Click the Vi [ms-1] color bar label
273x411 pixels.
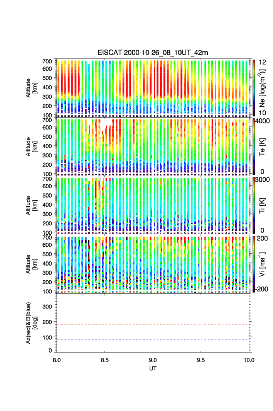[263, 264]
